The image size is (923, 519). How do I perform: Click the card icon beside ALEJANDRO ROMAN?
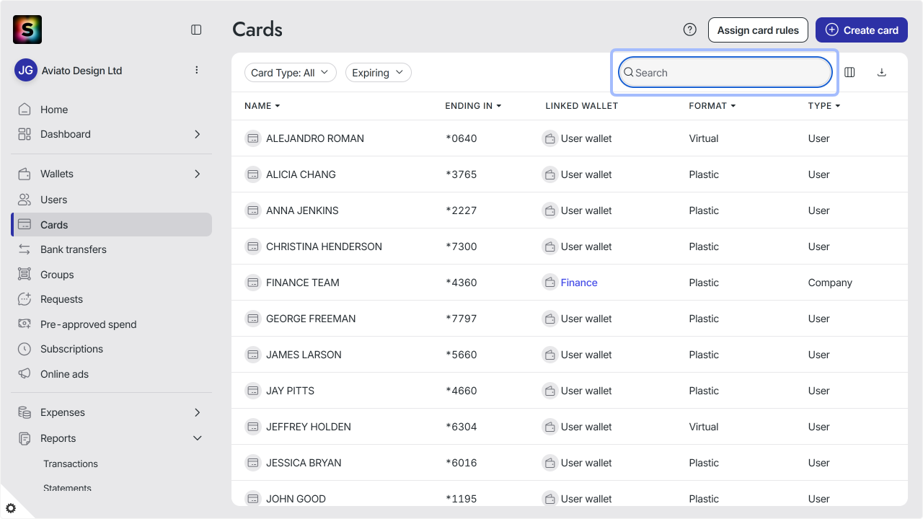[x=253, y=138]
